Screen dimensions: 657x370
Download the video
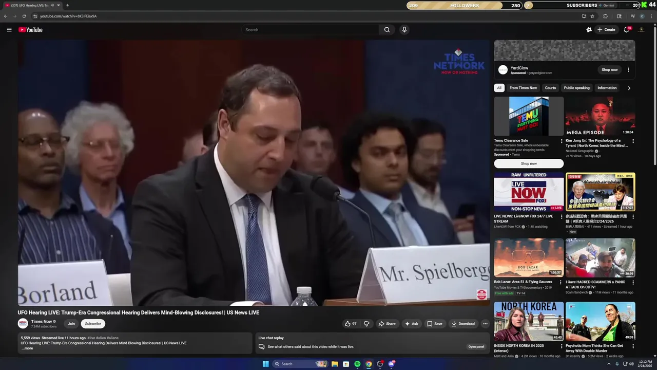pyautogui.click(x=463, y=324)
